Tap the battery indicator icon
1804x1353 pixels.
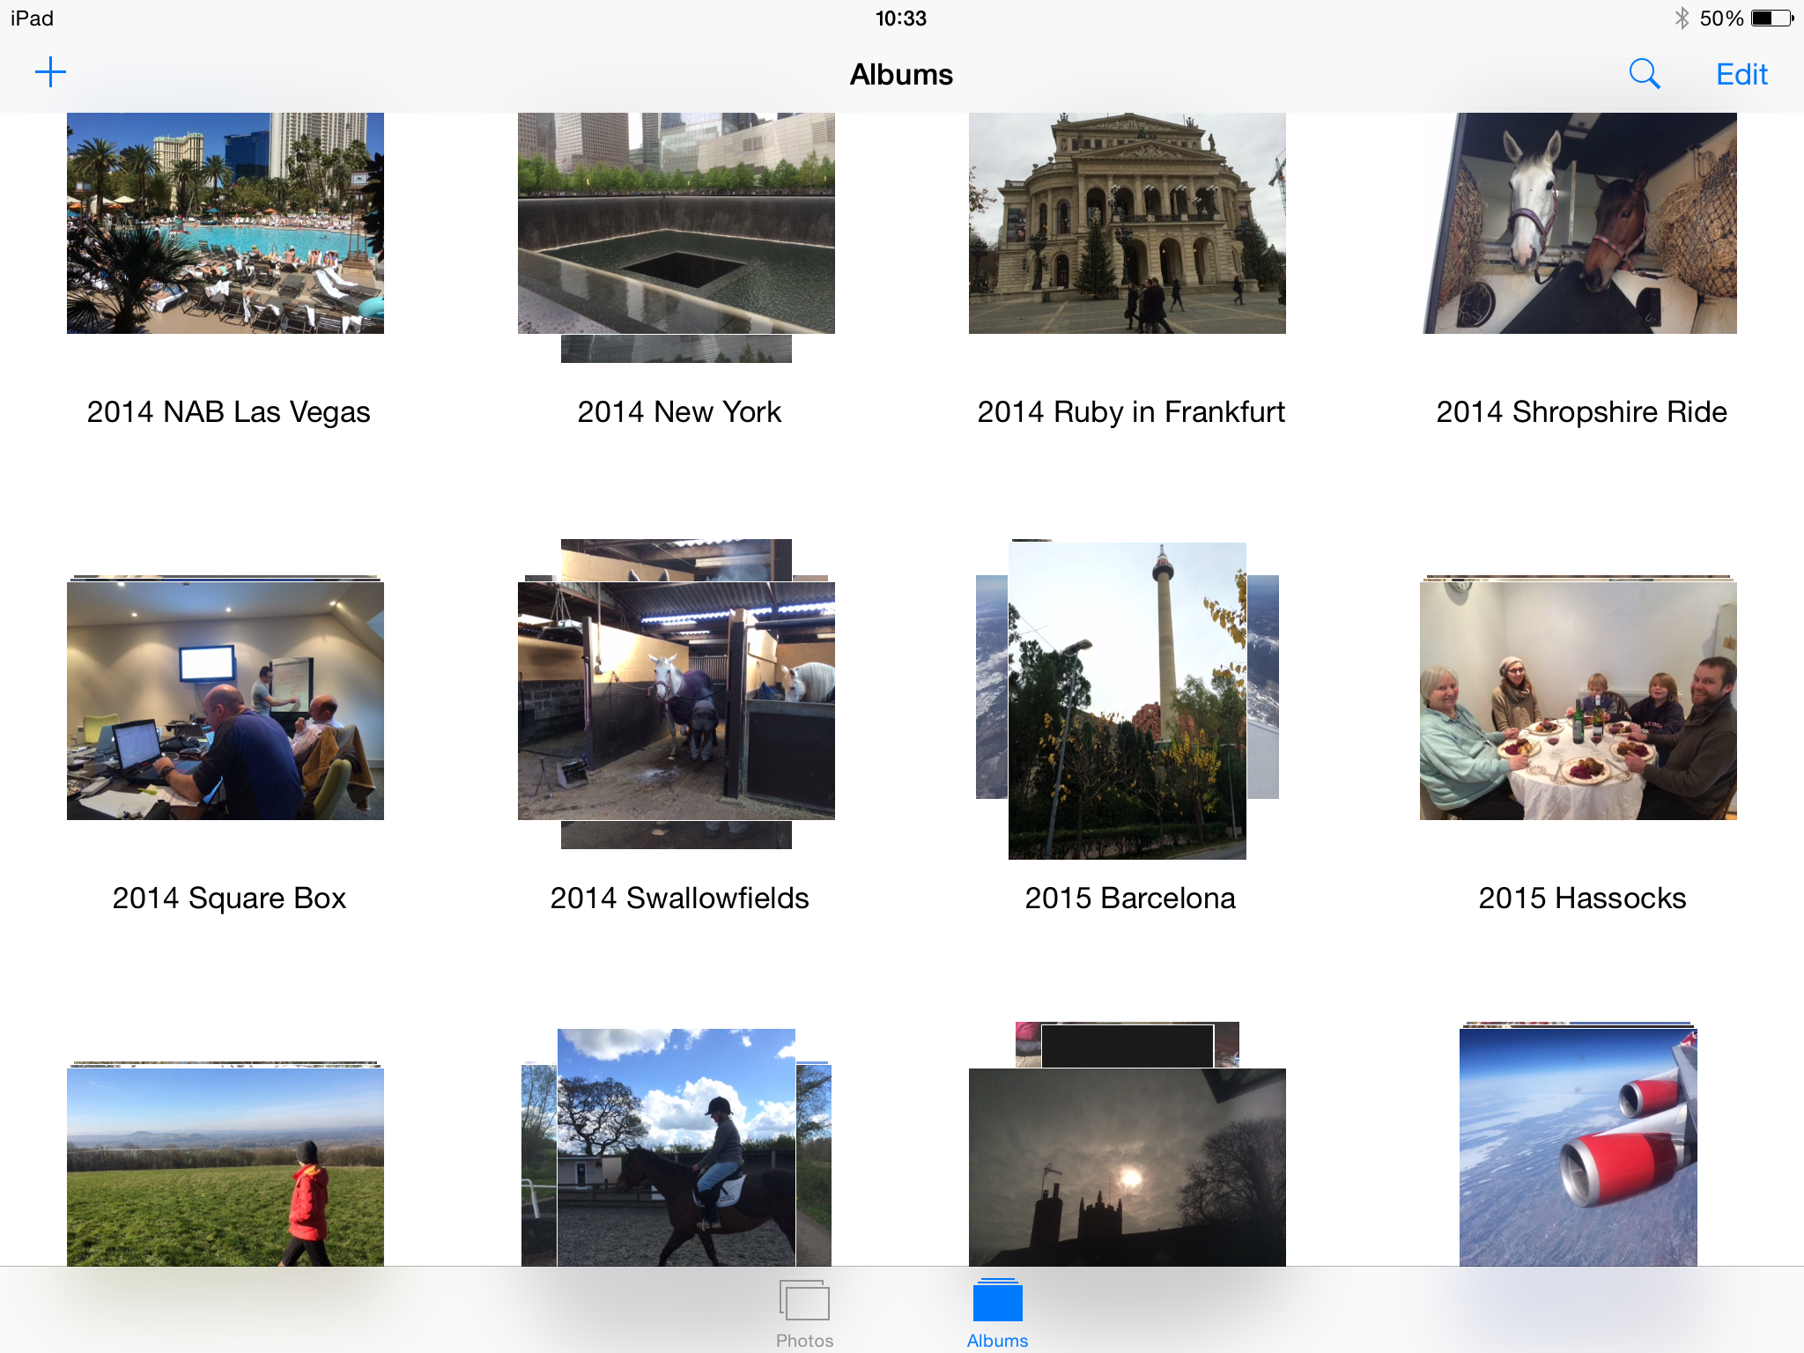pos(1771,18)
